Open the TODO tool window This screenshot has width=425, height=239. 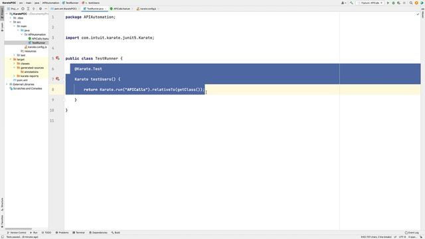(46, 232)
